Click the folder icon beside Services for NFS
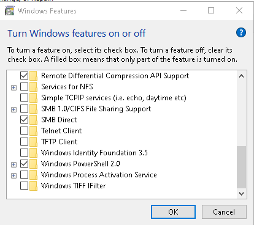The width and height of the screenshot is (254, 225). [x=33, y=87]
